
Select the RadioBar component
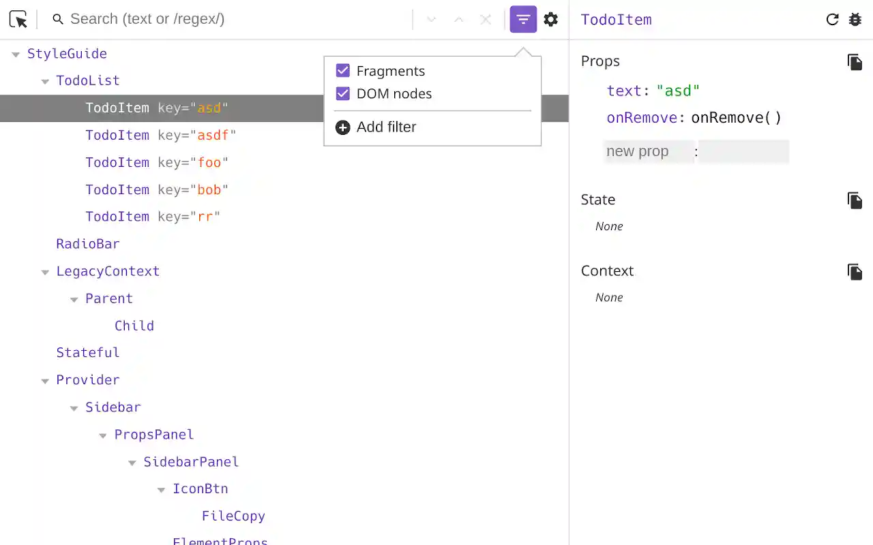88,244
